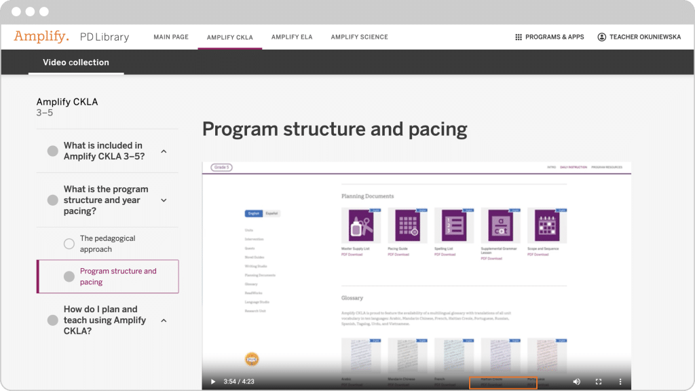
Task: Open the Programs & Apps grid menu
Action: (549, 37)
